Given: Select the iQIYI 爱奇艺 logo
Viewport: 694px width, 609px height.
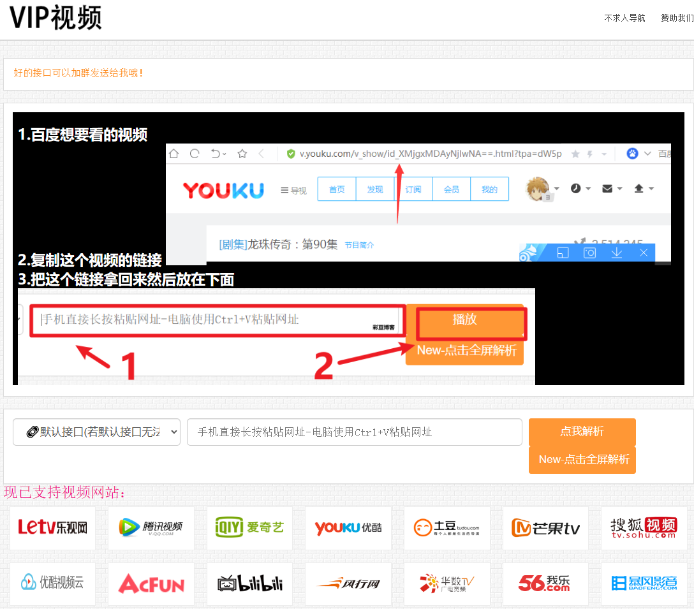Looking at the screenshot, I should click(x=249, y=528).
